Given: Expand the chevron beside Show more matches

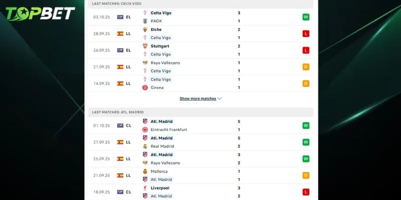Looking at the screenshot, I should [220, 98].
